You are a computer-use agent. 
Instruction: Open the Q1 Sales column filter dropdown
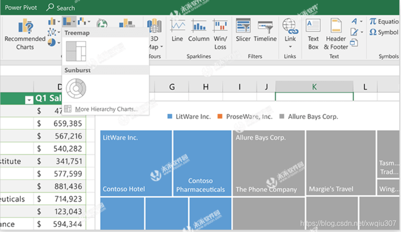pos(29,100)
